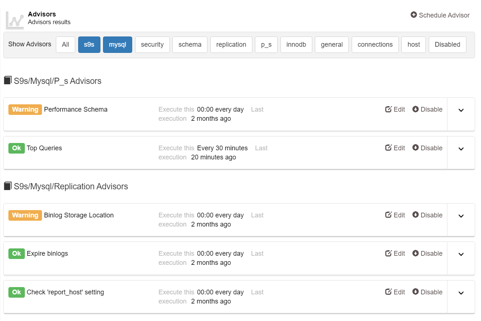
Task: Click the Advisors chart icon in header
Action: [15, 20]
